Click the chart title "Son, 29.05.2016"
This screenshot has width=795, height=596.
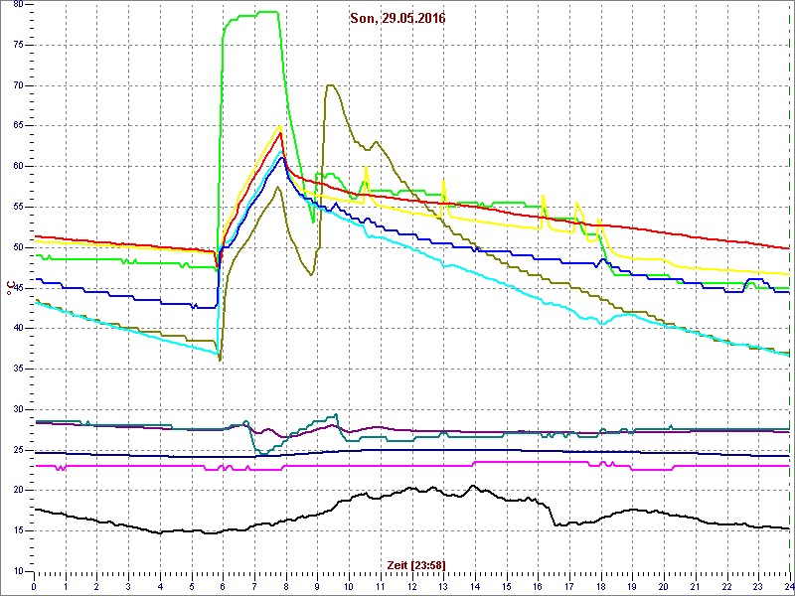click(x=397, y=19)
